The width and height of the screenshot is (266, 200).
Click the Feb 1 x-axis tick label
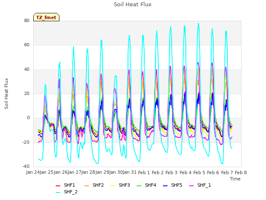tap(144, 172)
